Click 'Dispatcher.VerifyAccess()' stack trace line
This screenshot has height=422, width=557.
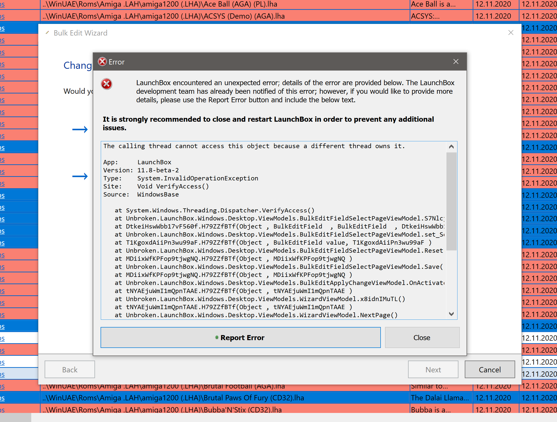[x=214, y=210]
